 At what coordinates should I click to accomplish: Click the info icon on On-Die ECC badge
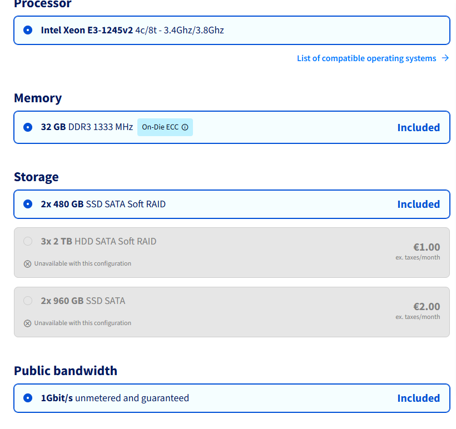(x=185, y=127)
